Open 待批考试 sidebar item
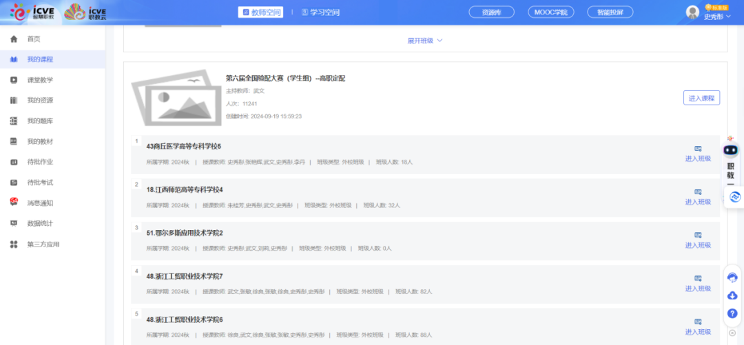Screen dimensions: 744x345 coord(40,182)
